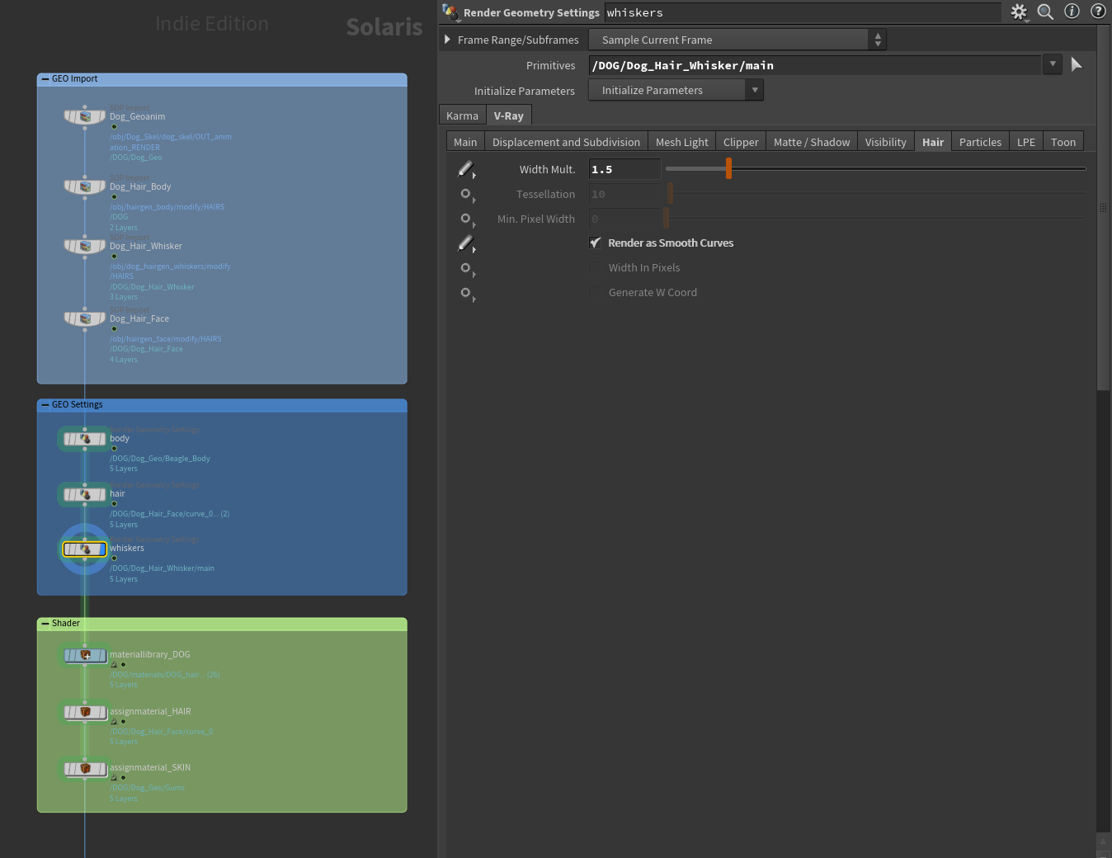Click the primitives selection arrow icon
Image resolution: width=1112 pixels, height=858 pixels.
[1076, 64]
